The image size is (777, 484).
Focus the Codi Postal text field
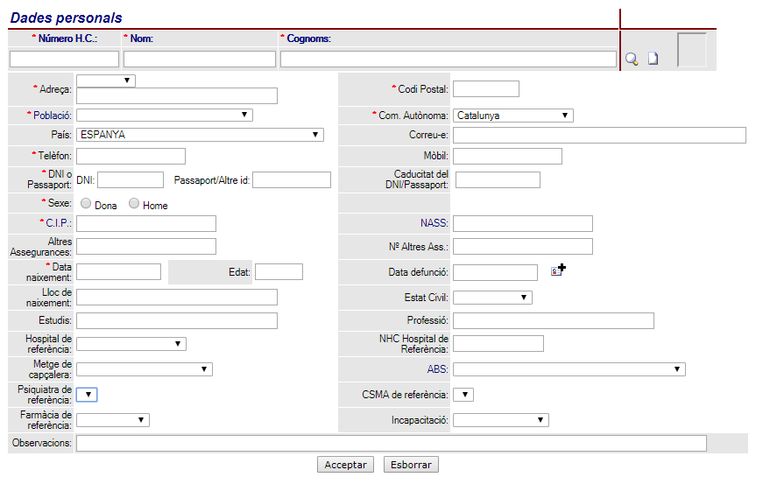click(x=485, y=89)
